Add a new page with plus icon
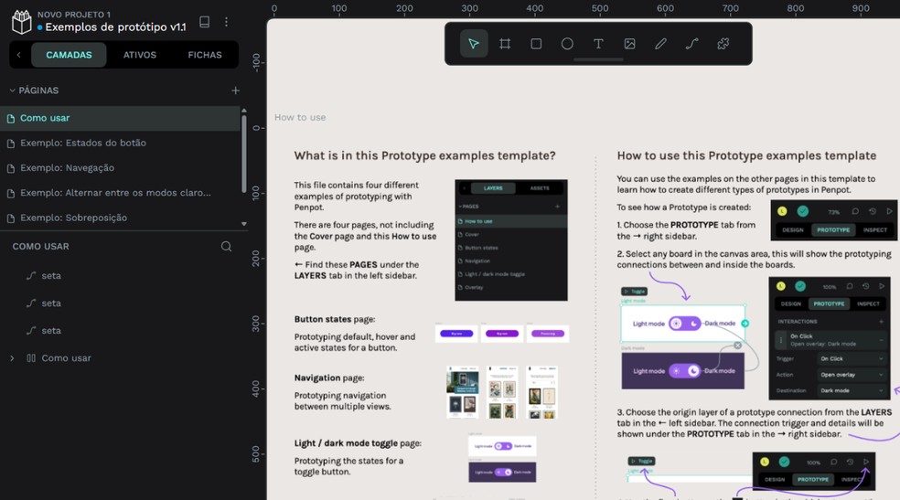 (235, 90)
